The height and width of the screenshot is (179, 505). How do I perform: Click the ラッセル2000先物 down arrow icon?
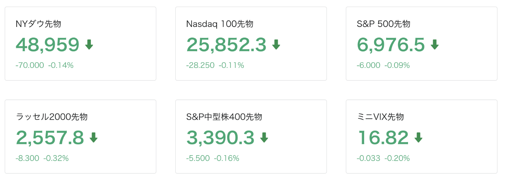pos(94,137)
